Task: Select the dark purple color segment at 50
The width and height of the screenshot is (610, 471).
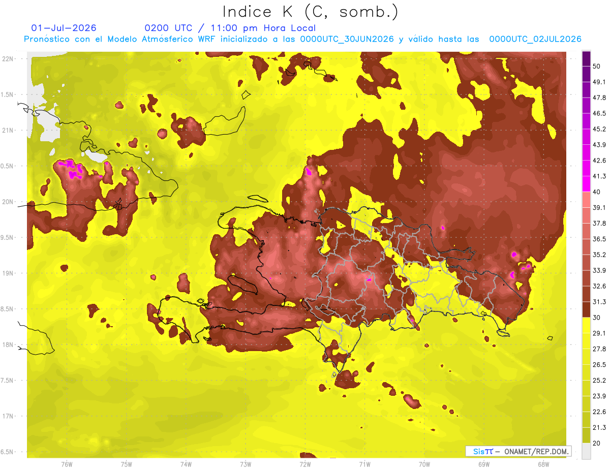Action: (x=586, y=59)
